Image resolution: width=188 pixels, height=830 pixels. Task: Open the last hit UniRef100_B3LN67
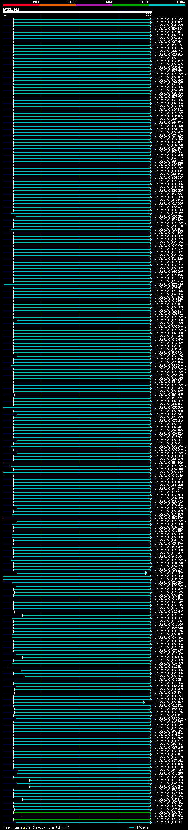[169, 822]
